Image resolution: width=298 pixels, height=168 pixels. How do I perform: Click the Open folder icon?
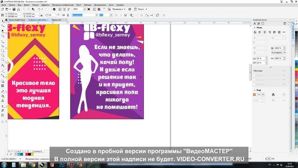(7, 9)
